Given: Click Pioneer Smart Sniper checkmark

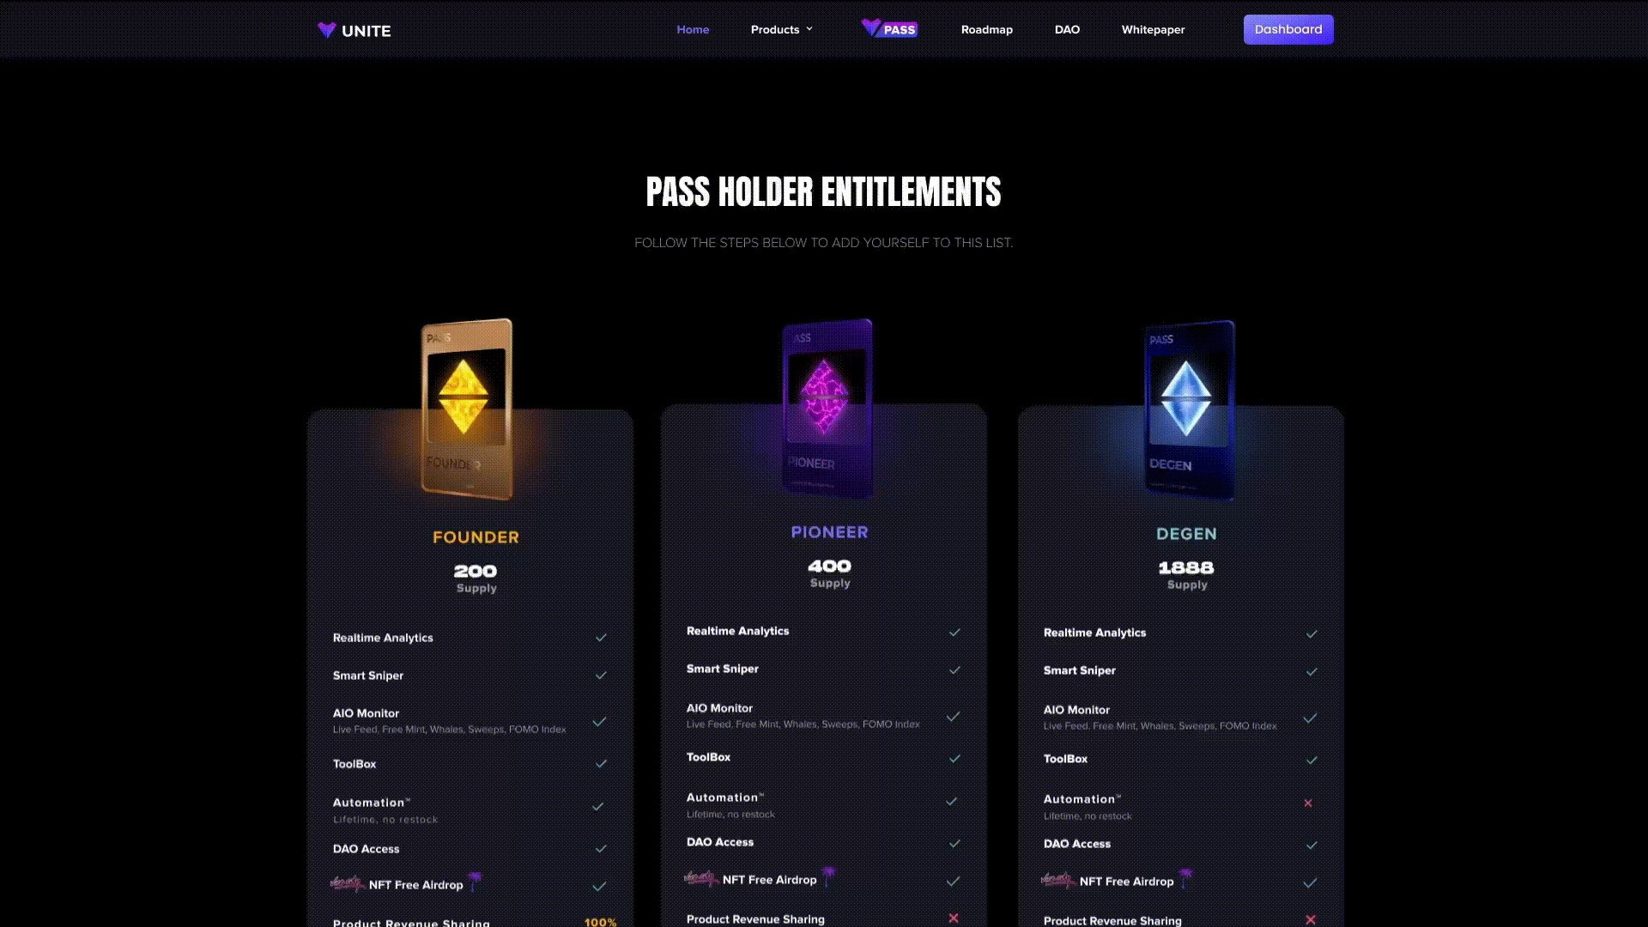Looking at the screenshot, I should (x=954, y=670).
